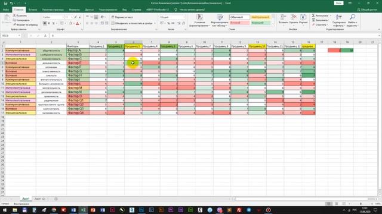Click the Paste clipboard icon
This screenshot has width=382, height=214.
click(x=7, y=17)
